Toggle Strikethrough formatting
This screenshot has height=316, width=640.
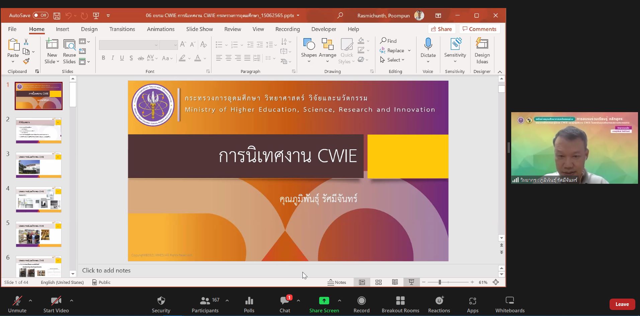[x=141, y=58]
